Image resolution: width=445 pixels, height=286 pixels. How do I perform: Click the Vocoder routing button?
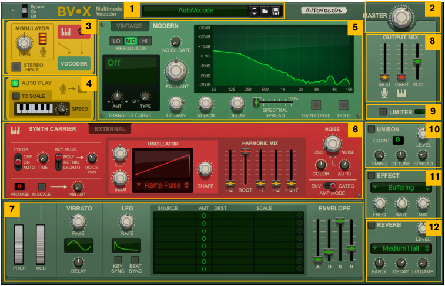(74, 64)
